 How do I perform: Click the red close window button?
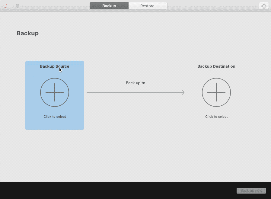[5, 6]
